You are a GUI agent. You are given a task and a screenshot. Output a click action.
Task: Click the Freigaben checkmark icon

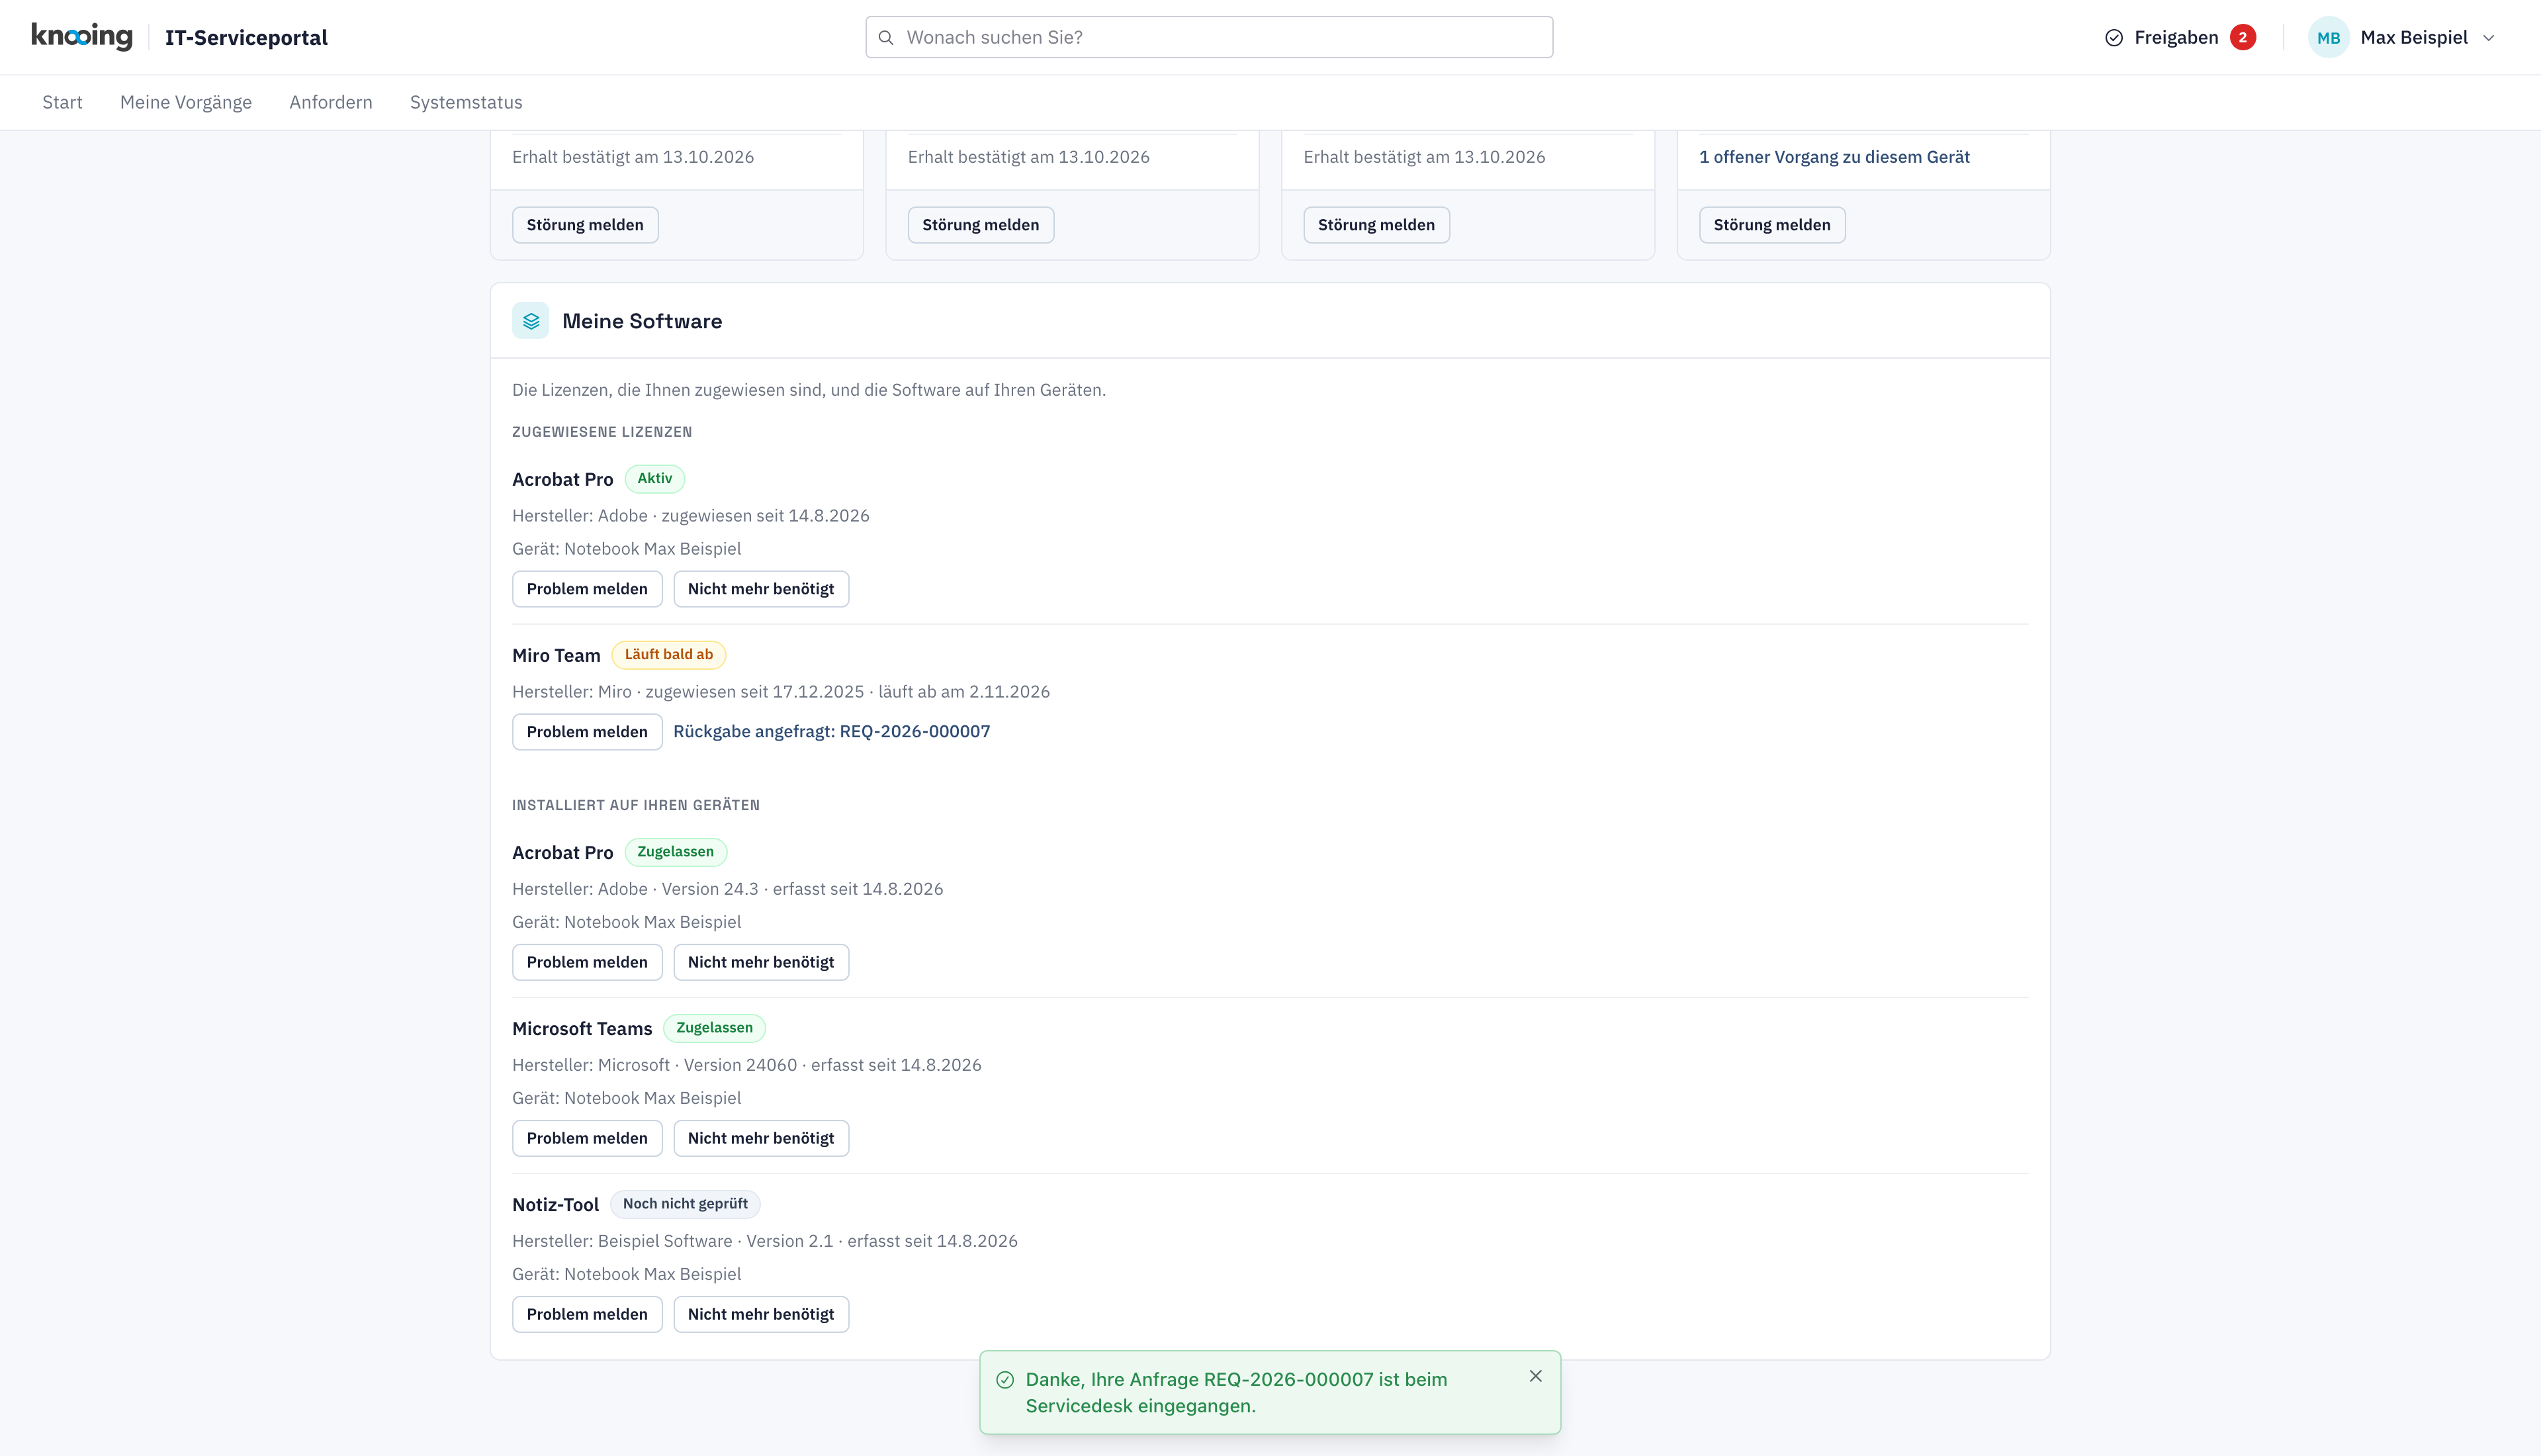click(x=2114, y=38)
